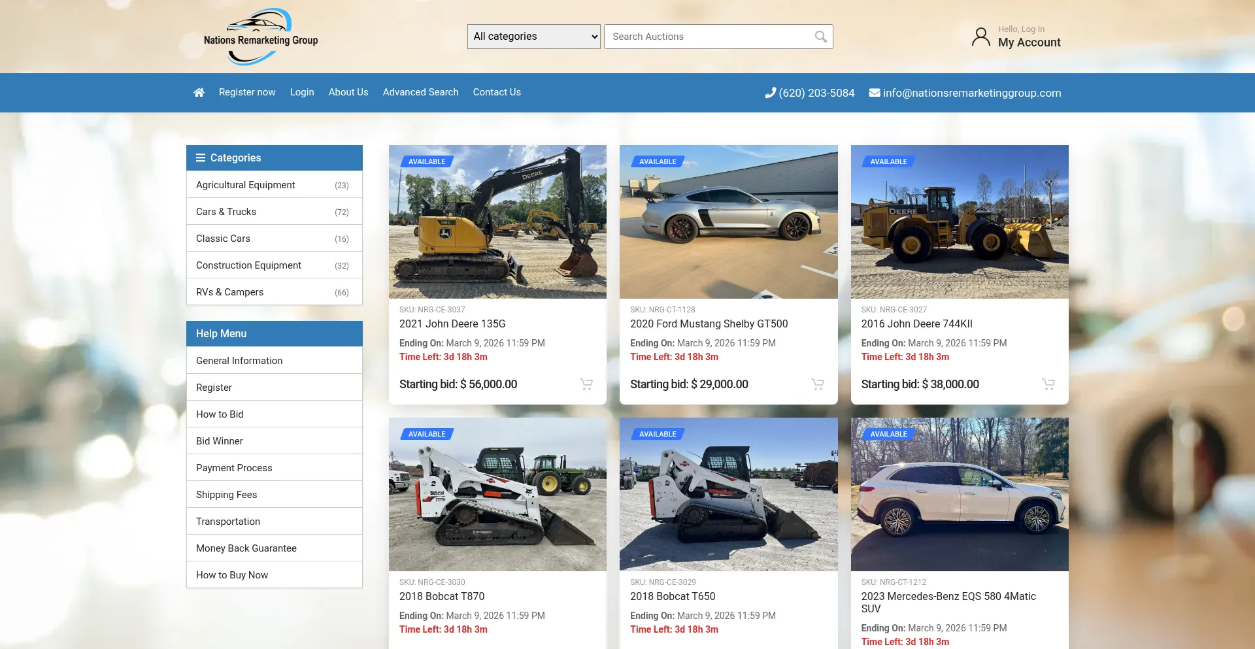This screenshot has width=1255, height=649.
Task: Click the 2023 Mercedes-Benz EQS 580 4Matic title
Action: tap(948, 603)
